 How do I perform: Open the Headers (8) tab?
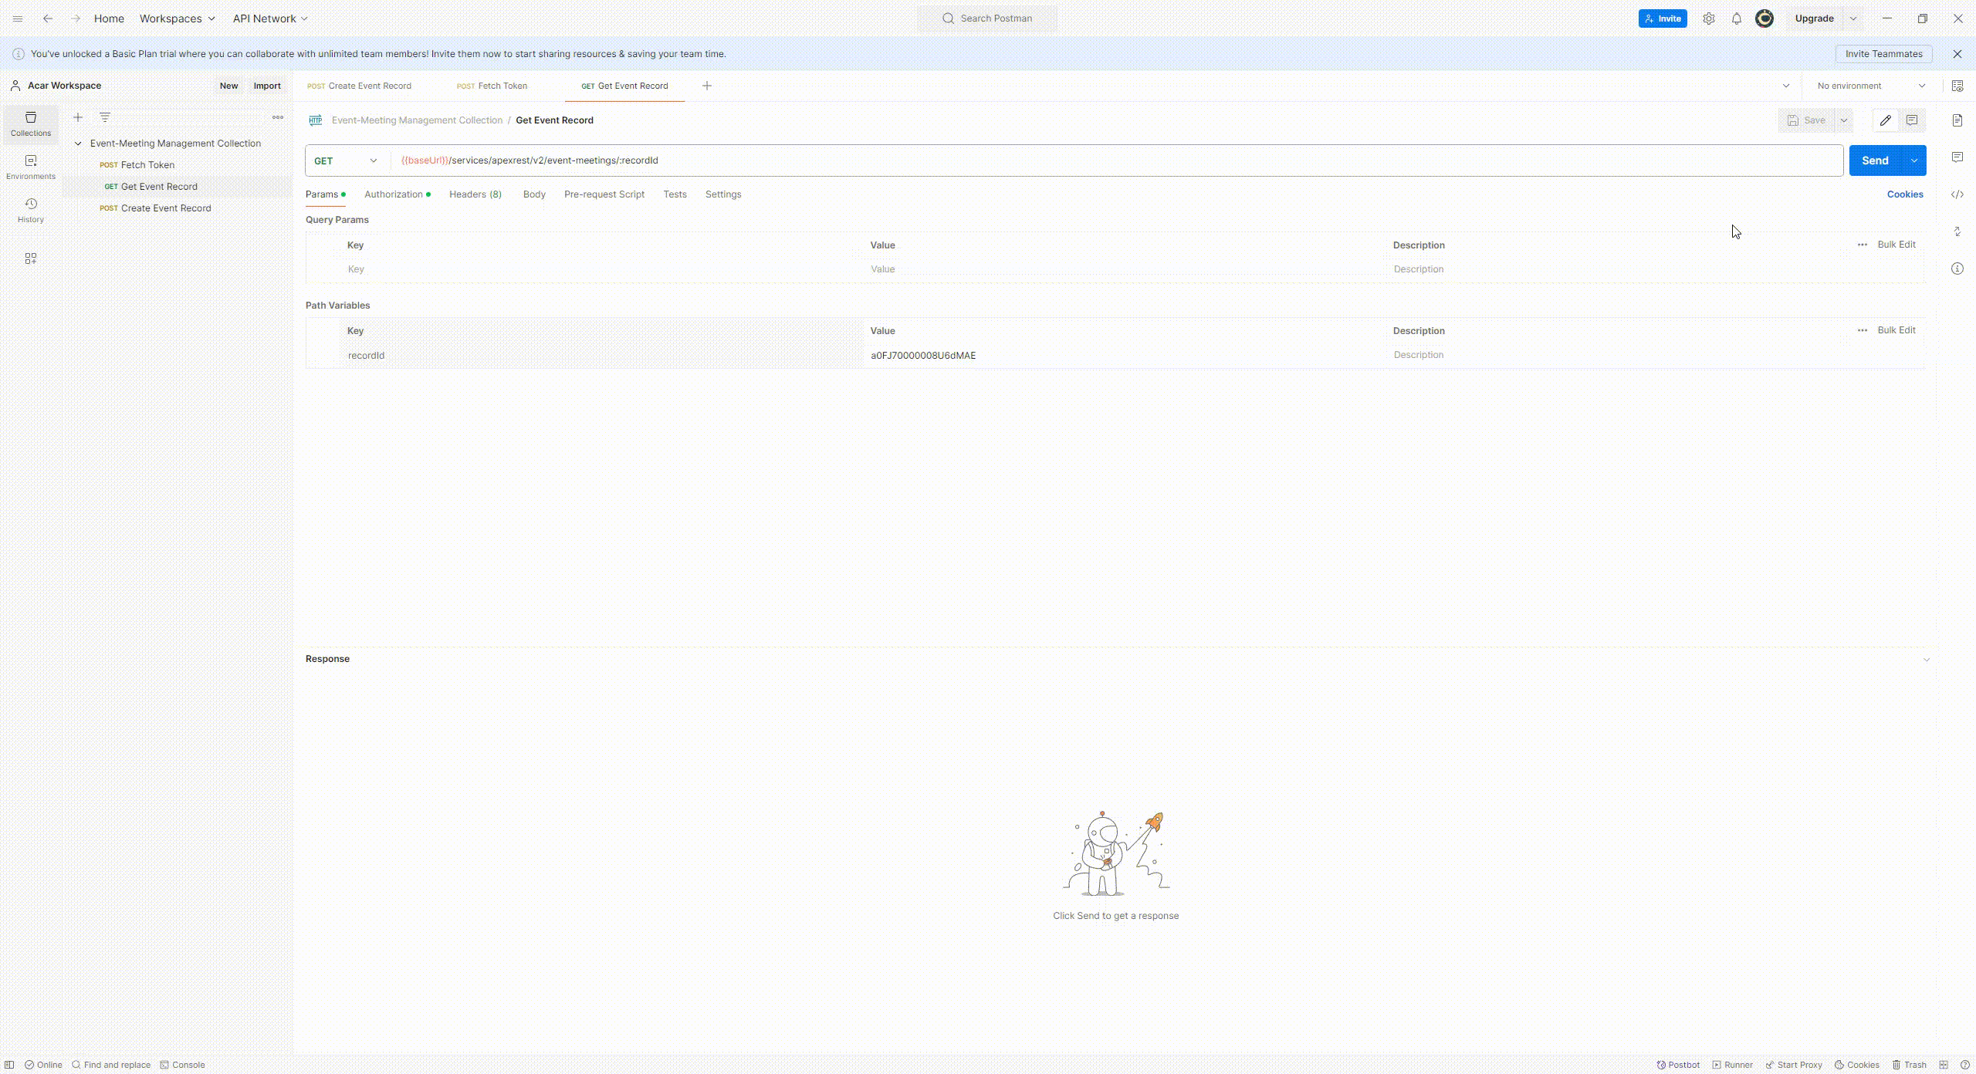coord(475,194)
